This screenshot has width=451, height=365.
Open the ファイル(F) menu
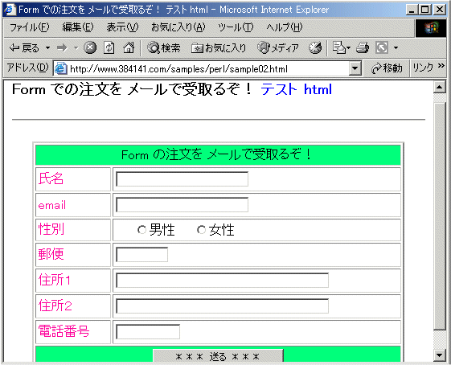[30, 27]
